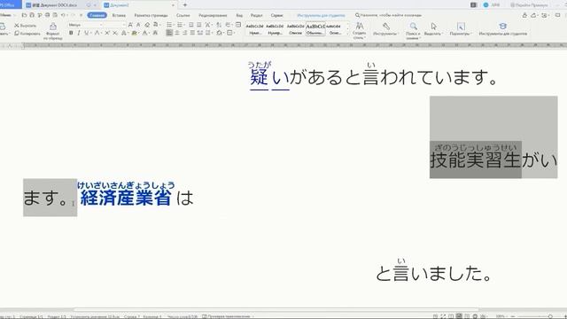Apply the 'Обычный' style
567x319 pixels.
315,29
